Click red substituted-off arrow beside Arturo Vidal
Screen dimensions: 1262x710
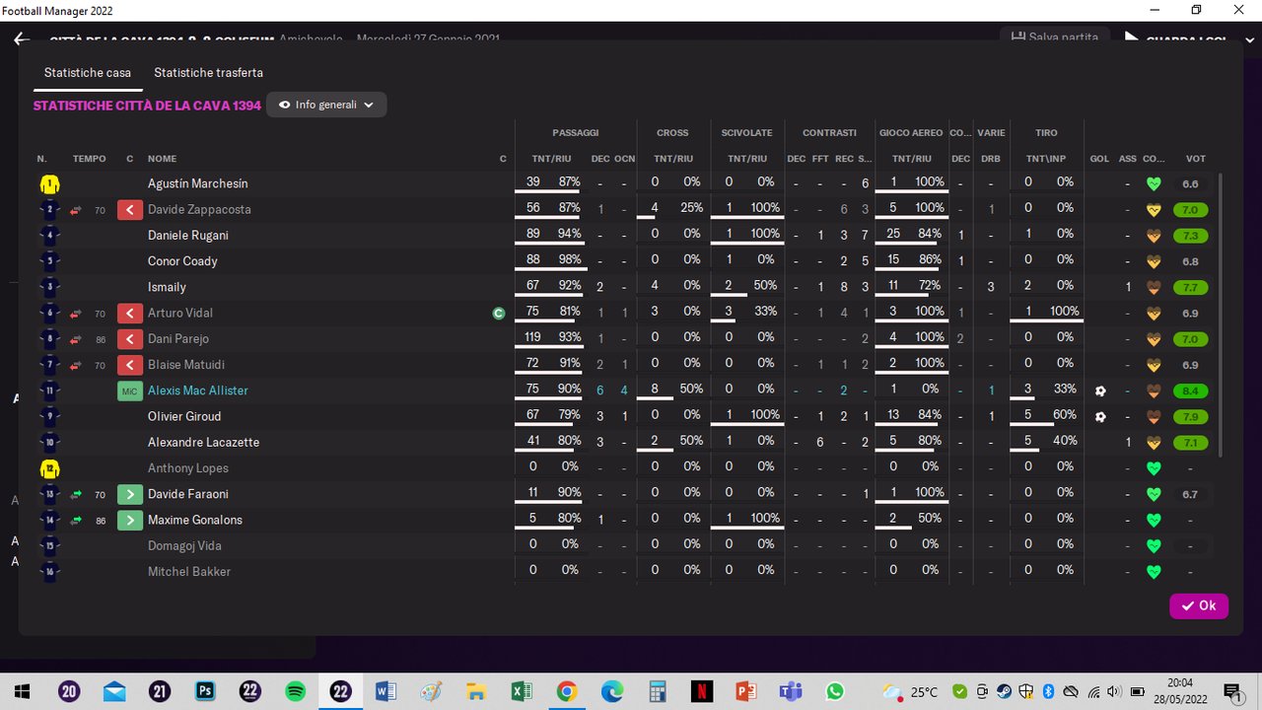pyautogui.click(x=129, y=314)
